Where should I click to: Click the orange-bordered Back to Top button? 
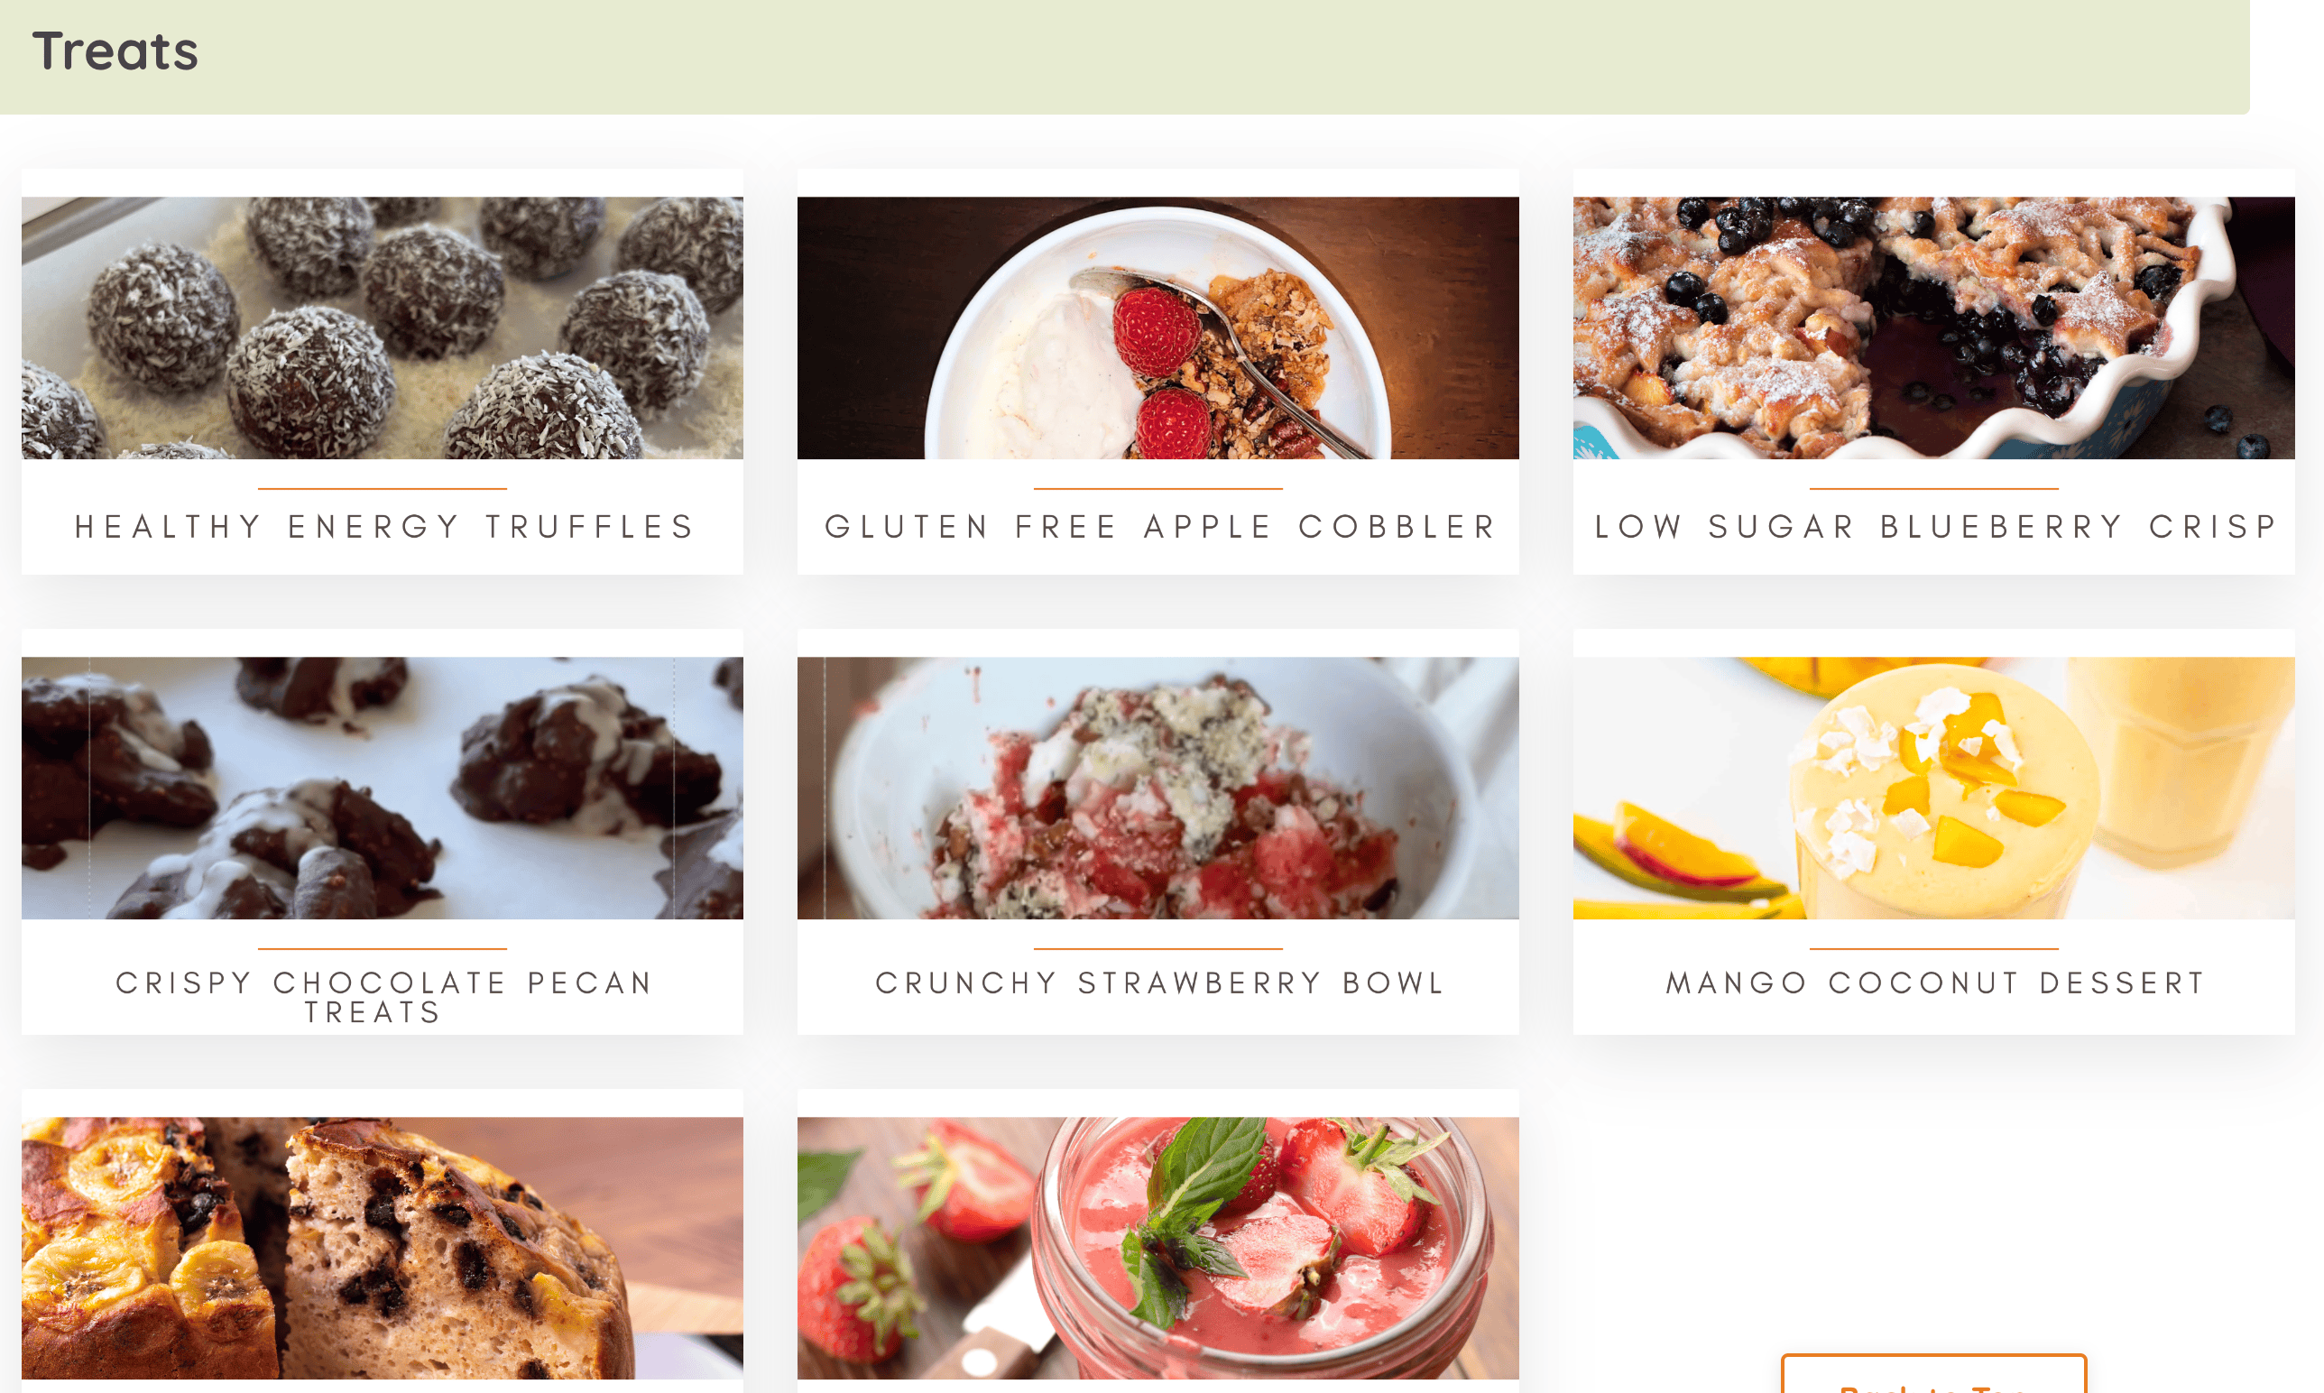pyautogui.click(x=1933, y=1374)
